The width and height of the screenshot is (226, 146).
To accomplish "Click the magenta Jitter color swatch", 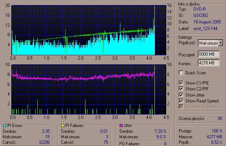I will tap(121, 126).
